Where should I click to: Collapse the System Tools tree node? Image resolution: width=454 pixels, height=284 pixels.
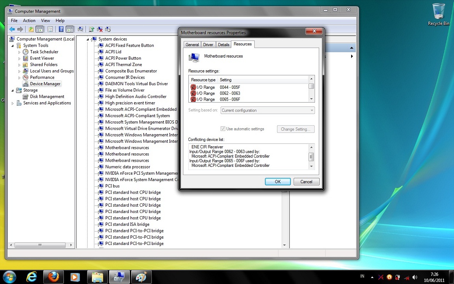pos(13,46)
